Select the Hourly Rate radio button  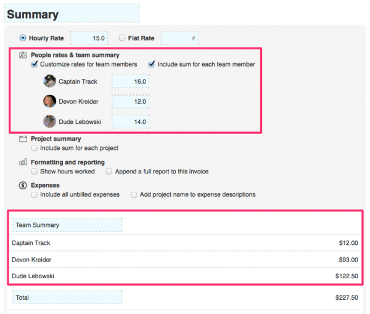23,38
